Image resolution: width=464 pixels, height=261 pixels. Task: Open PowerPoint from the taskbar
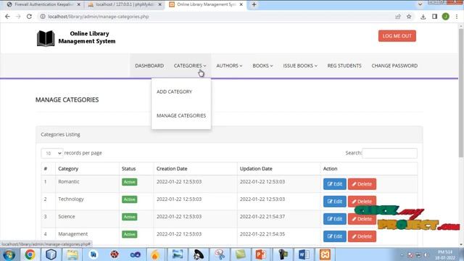261,254
